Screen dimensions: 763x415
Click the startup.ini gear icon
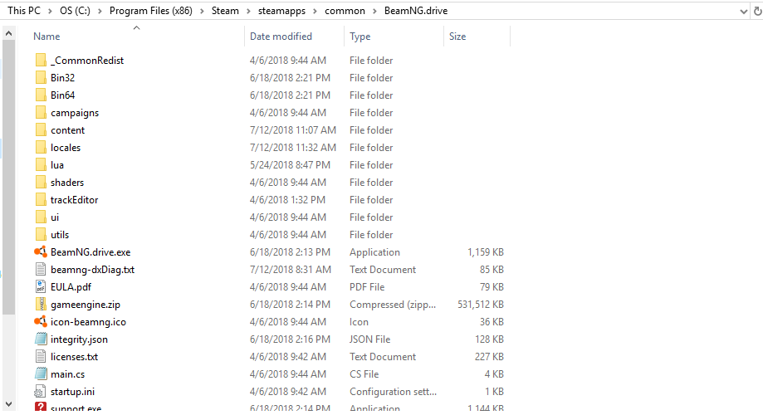point(41,392)
